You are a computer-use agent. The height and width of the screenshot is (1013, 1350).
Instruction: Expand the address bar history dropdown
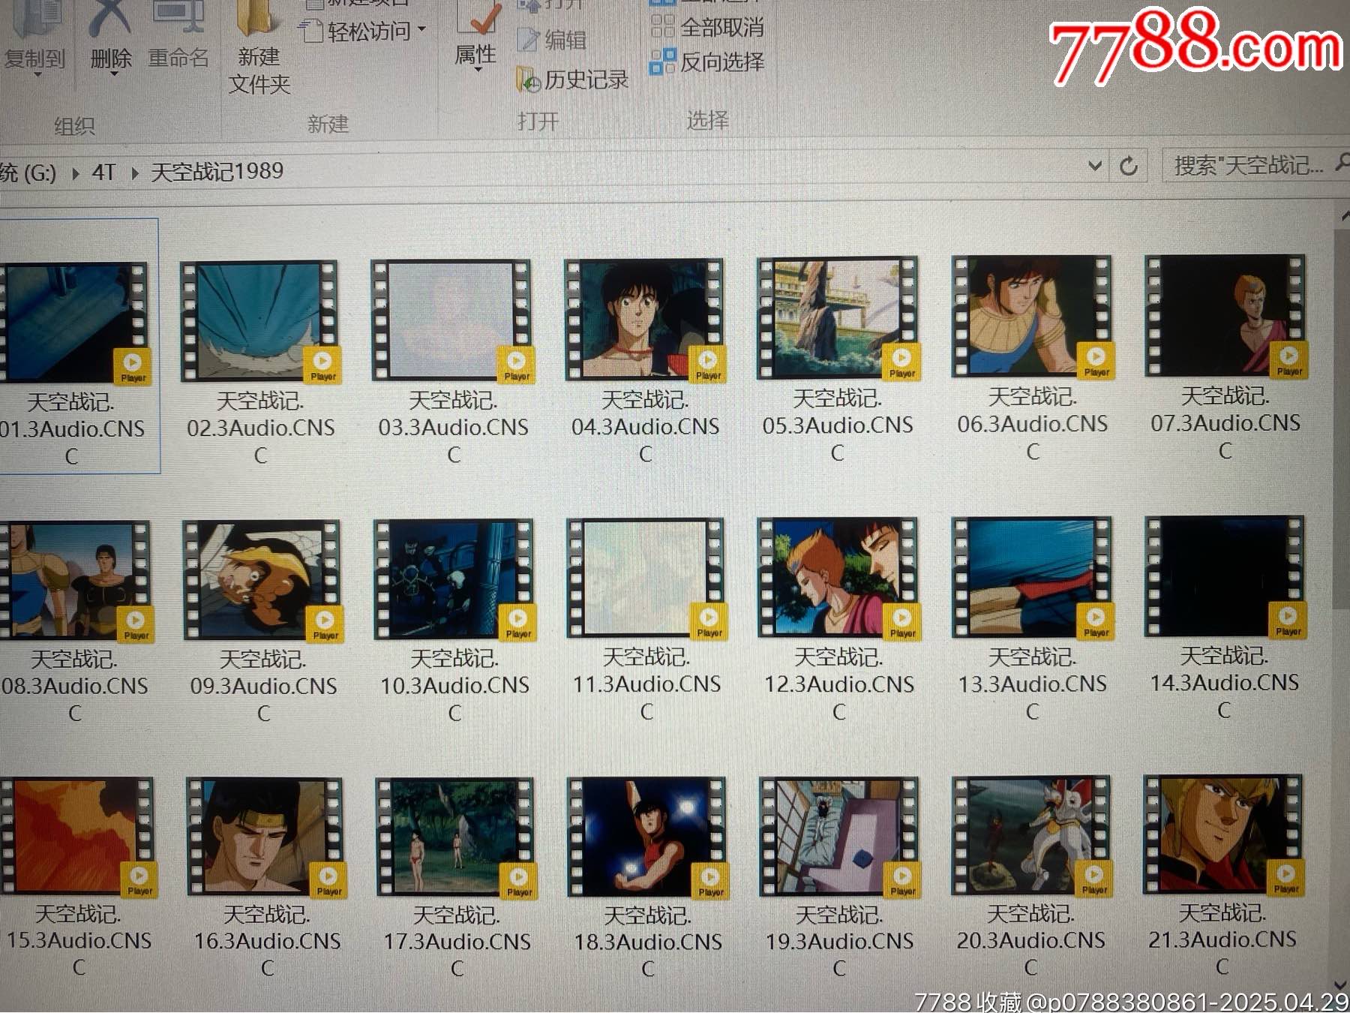[1095, 167]
